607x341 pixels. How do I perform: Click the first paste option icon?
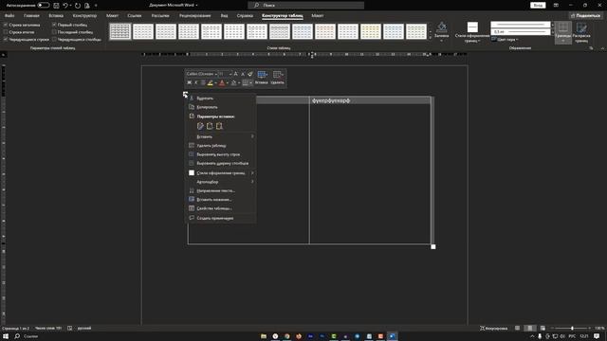[200, 126]
